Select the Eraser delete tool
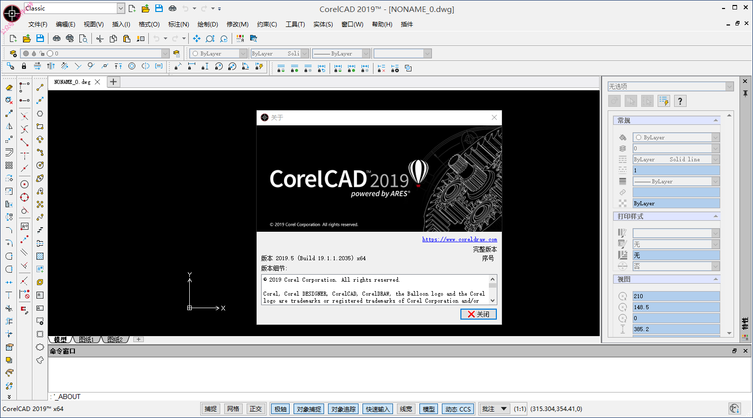The width and height of the screenshot is (753, 418). coord(9,87)
